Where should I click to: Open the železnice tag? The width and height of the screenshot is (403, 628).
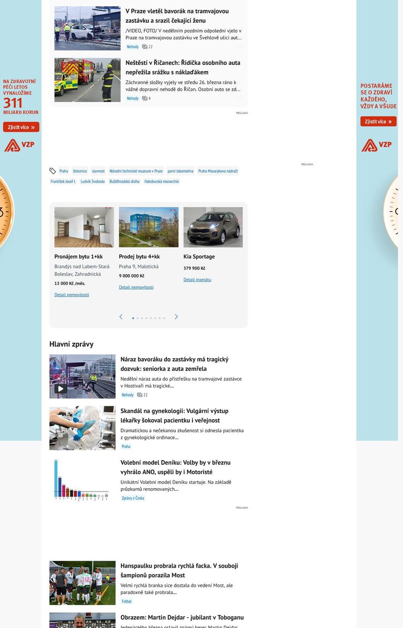[x=80, y=171]
